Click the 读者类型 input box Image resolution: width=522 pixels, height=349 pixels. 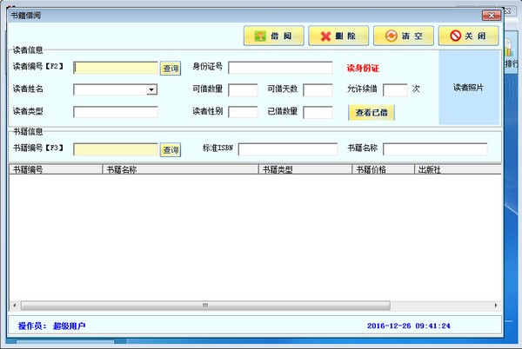[x=115, y=112]
